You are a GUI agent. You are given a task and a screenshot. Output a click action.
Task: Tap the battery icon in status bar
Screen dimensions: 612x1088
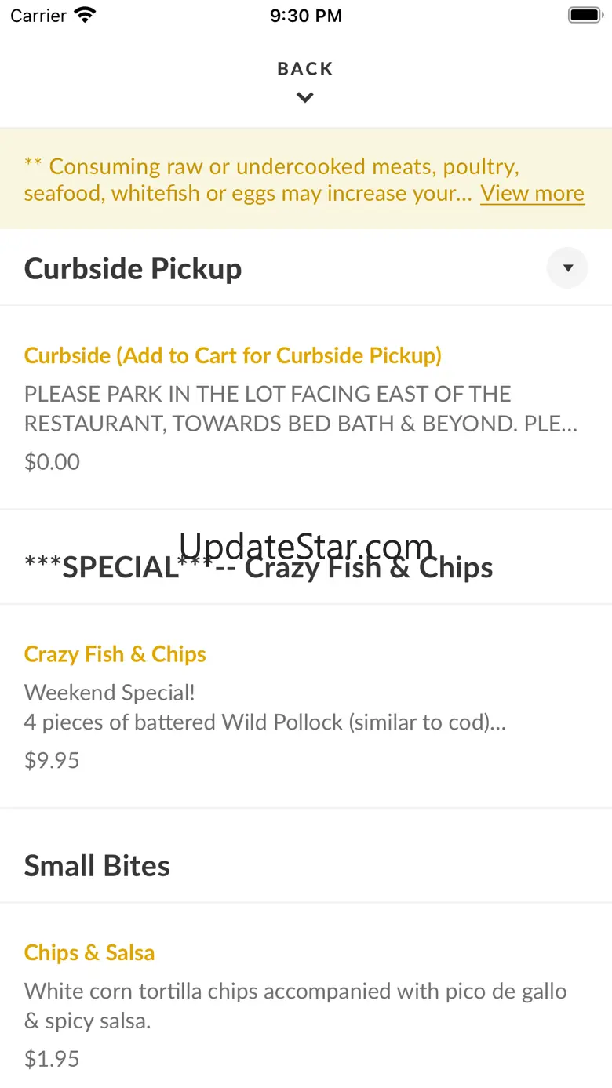(x=585, y=15)
